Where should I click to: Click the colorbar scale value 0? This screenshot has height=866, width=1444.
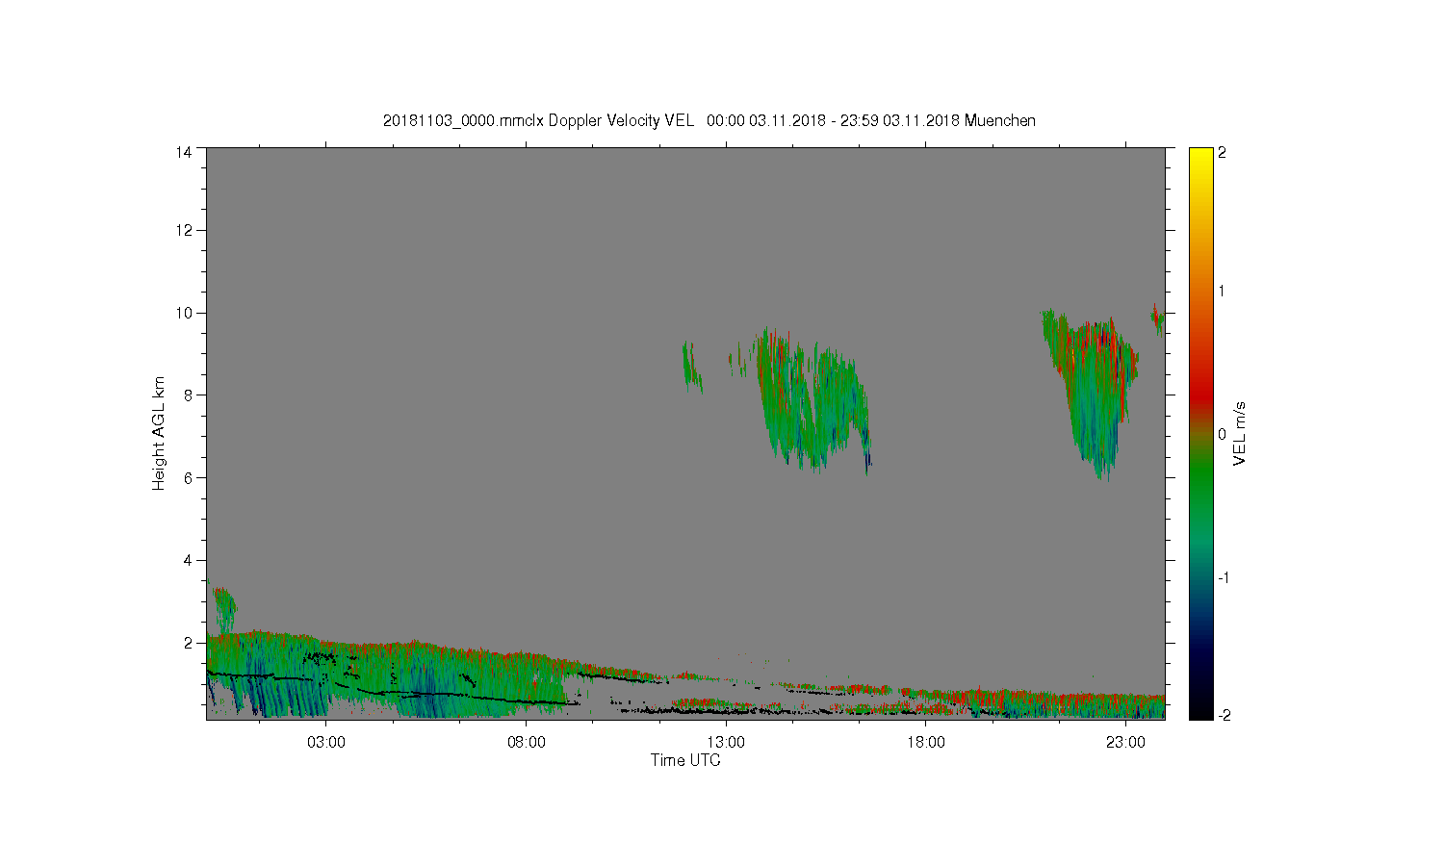pos(1223,434)
